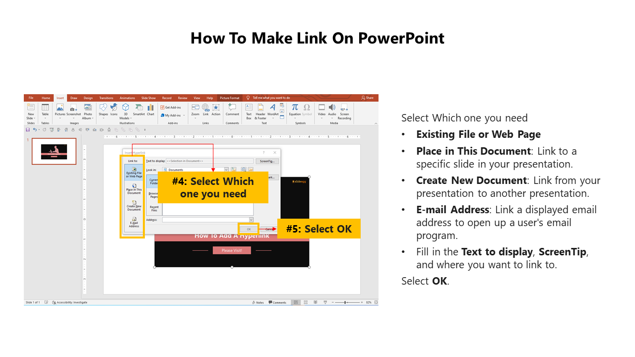Click the Save icon in quick access toolbar
Screen dimensions: 635x357
28,130
